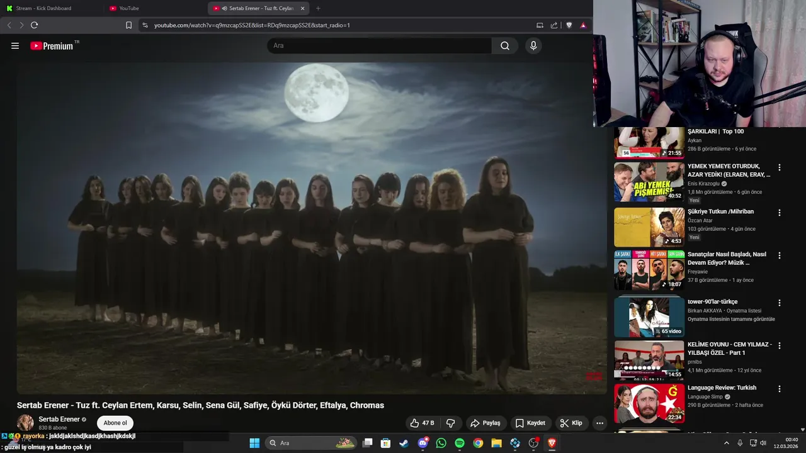
Task: Open File Explorer from taskbar
Action: (497, 443)
